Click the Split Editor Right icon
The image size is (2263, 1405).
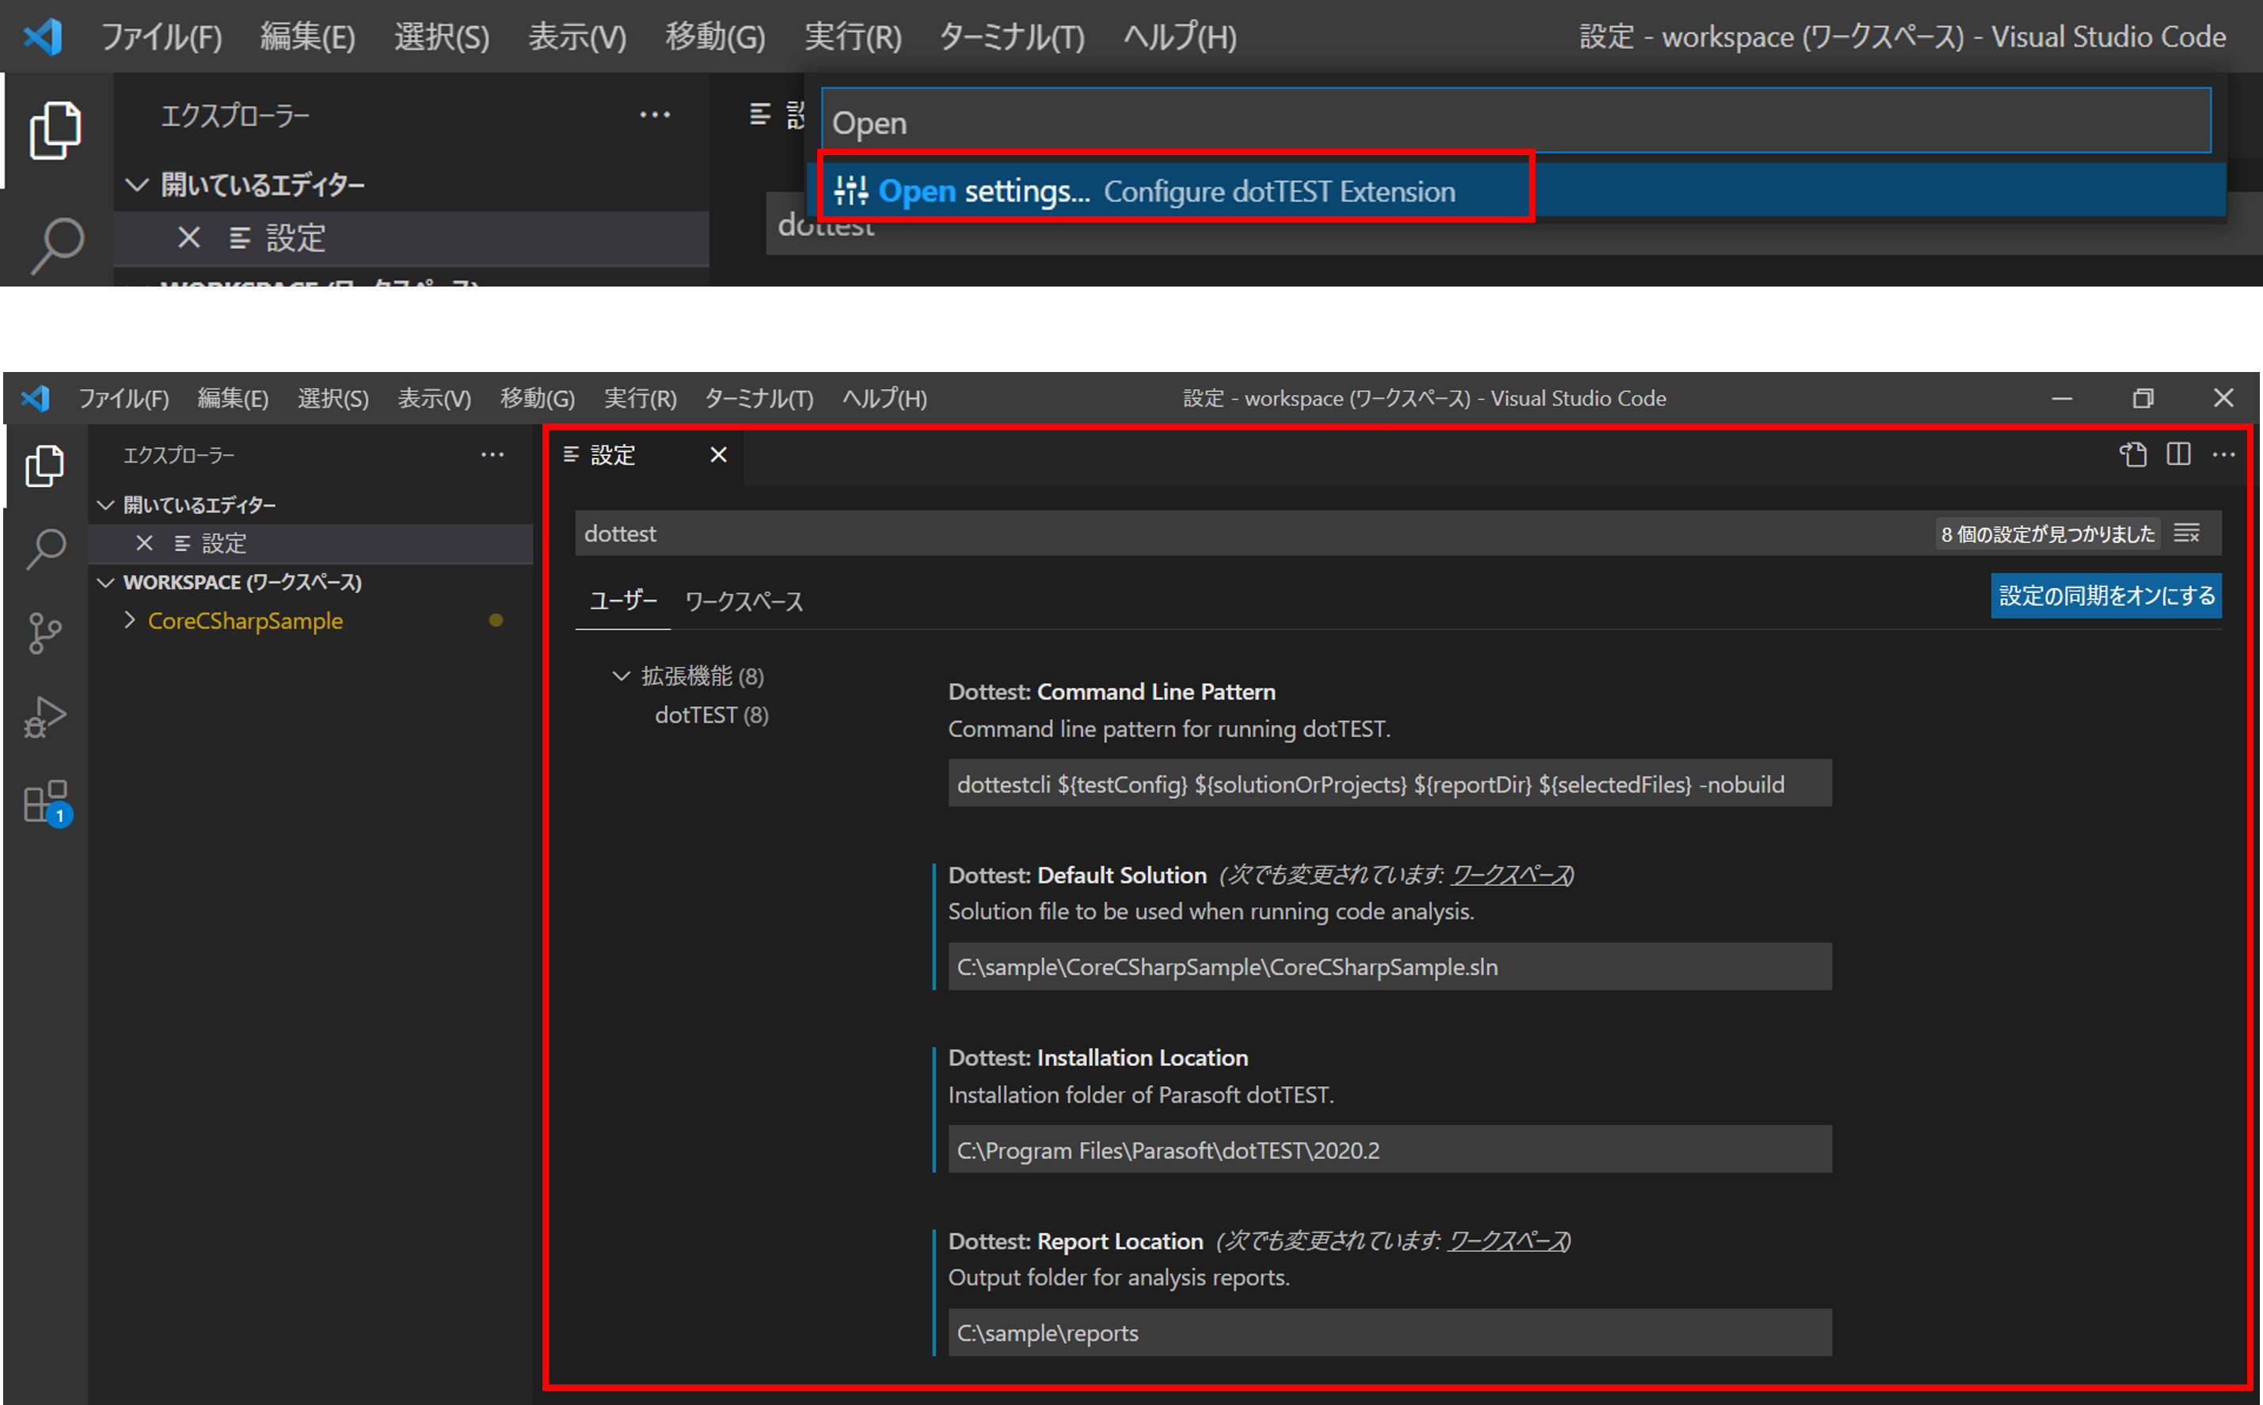(x=2178, y=454)
